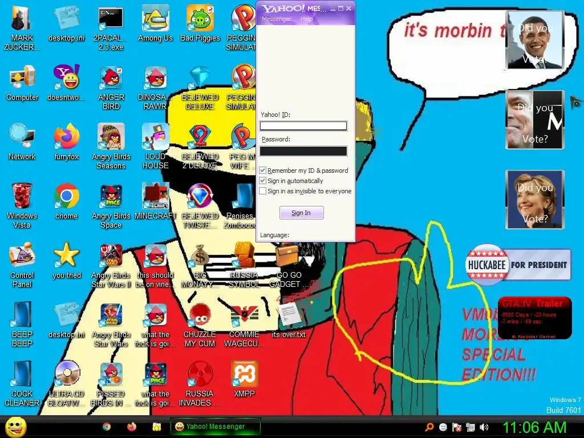Toggle 'Remember my ID & password' checkbox
The width and height of the screenshot is (584, 438).
pos(262,170)
